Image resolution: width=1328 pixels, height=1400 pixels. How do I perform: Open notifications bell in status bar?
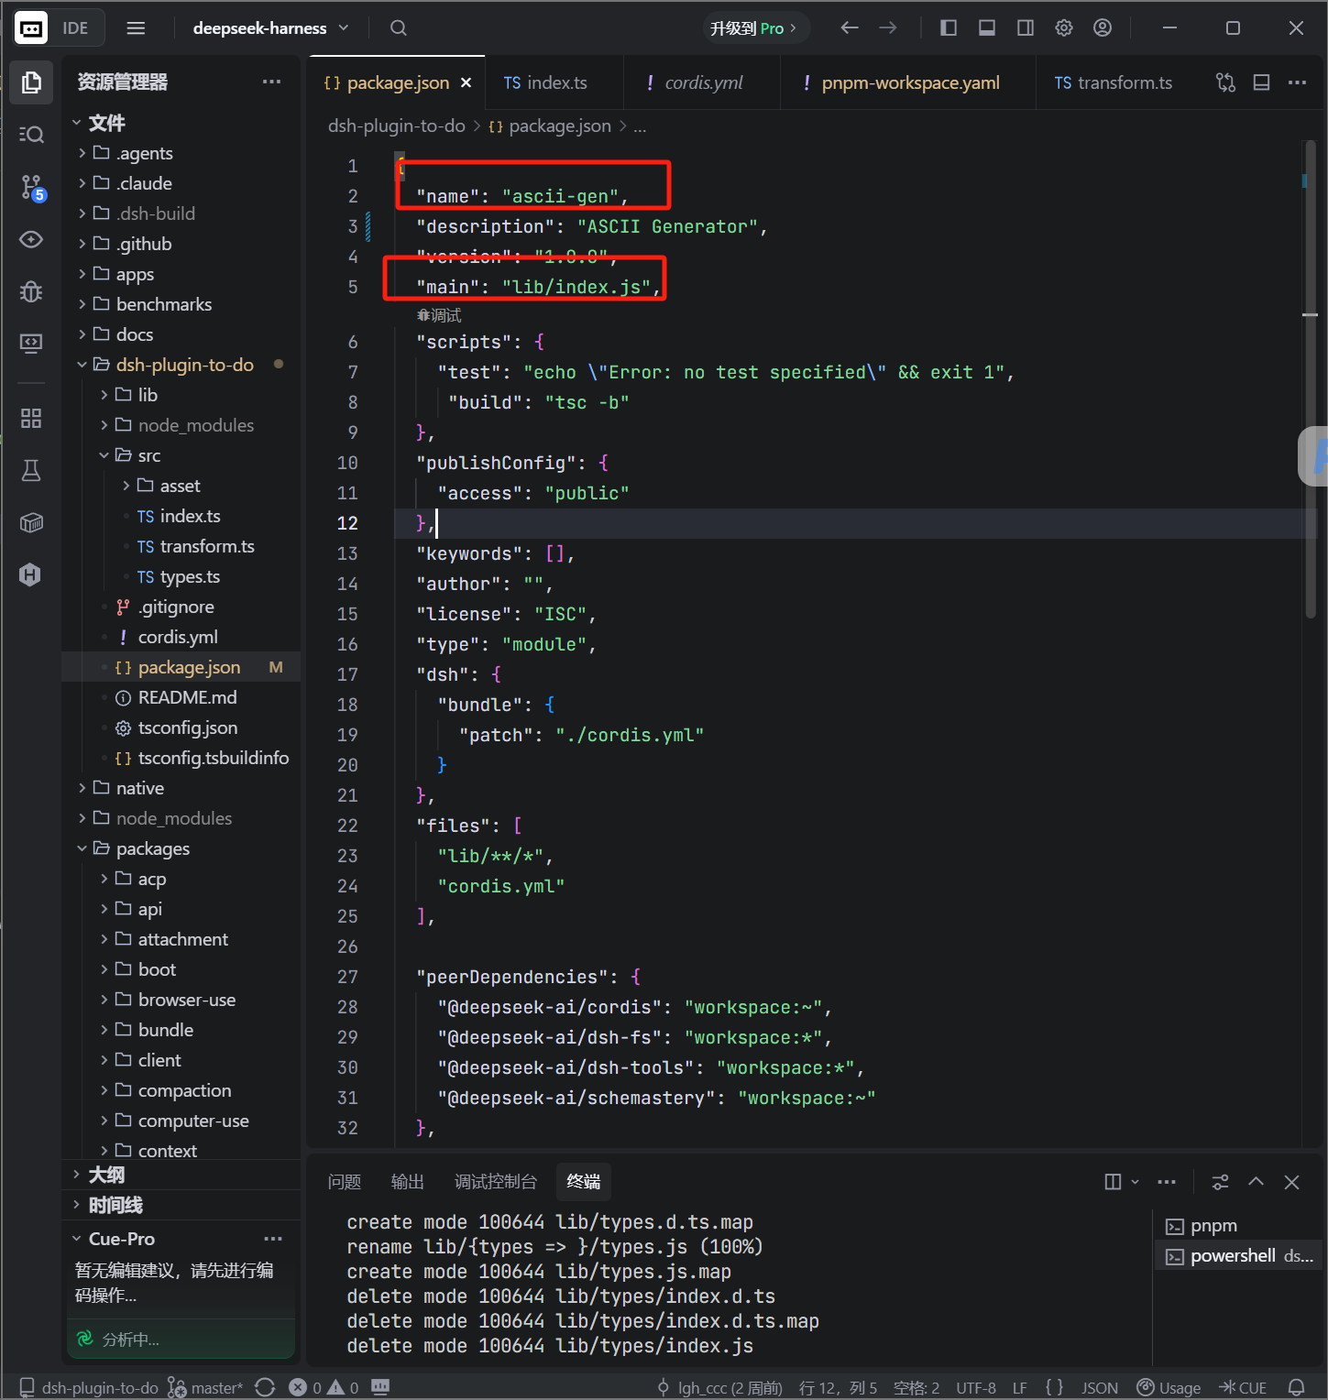(1296, 1387)
